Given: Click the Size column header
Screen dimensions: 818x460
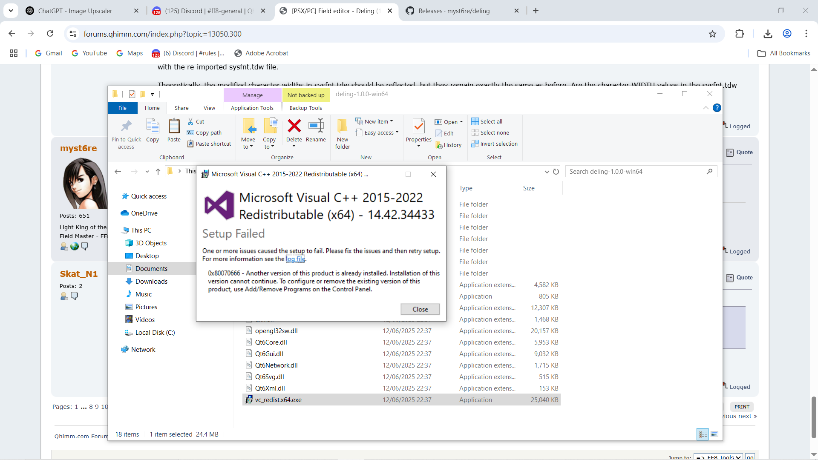Looking at the screenshot, I should (541, 188).
